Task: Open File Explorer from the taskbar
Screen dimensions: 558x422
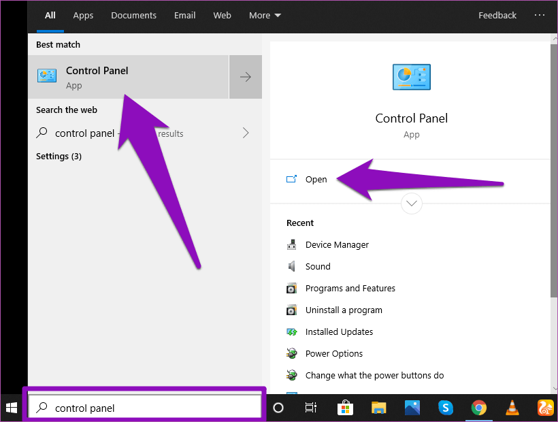Action: pyautogui.click(x=379, y=408)
